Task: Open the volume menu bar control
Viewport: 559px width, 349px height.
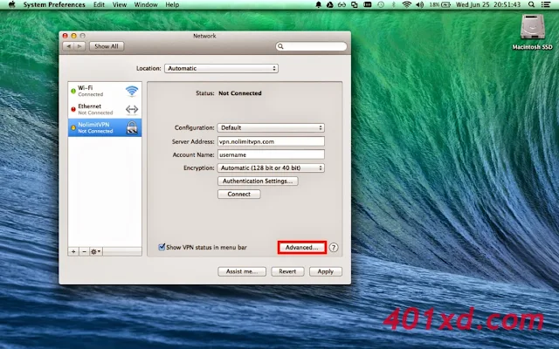Action: [x=419, y=4]
